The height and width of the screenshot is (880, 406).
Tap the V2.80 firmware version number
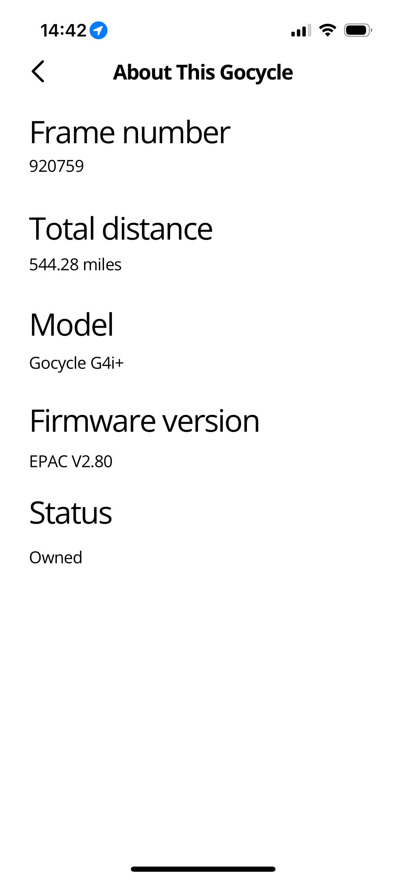pos(92,462)
